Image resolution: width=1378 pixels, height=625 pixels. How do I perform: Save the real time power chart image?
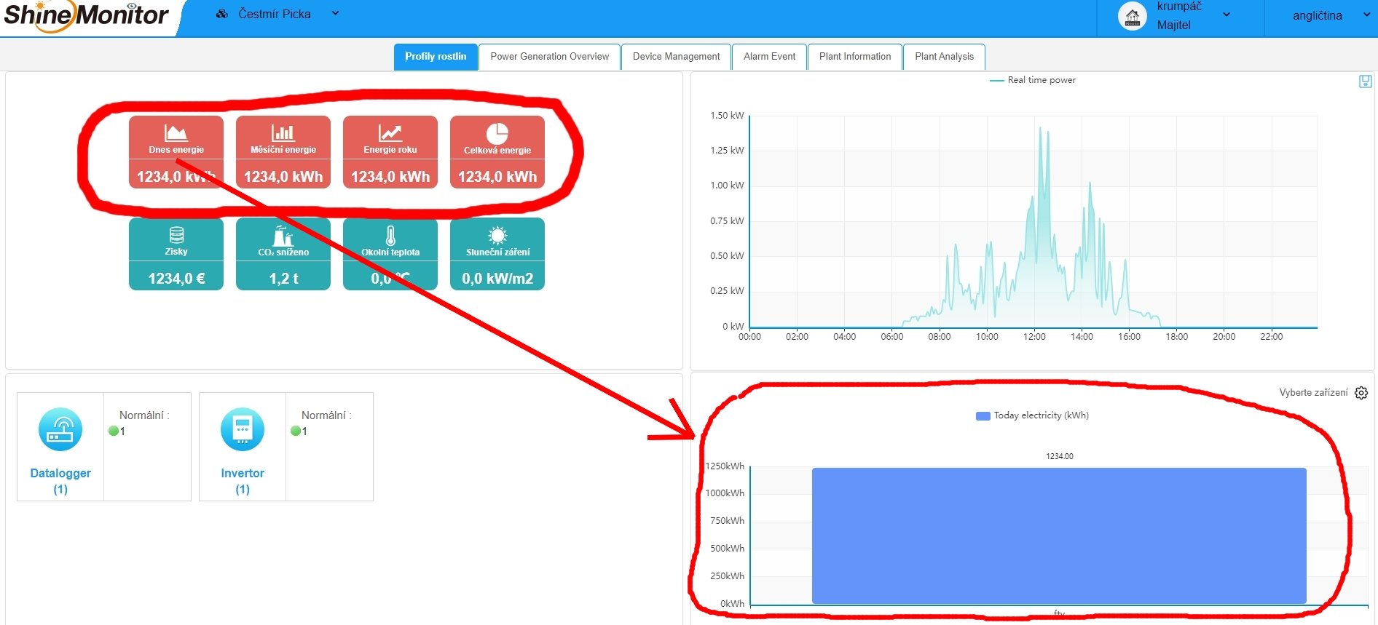(1365, 81)
